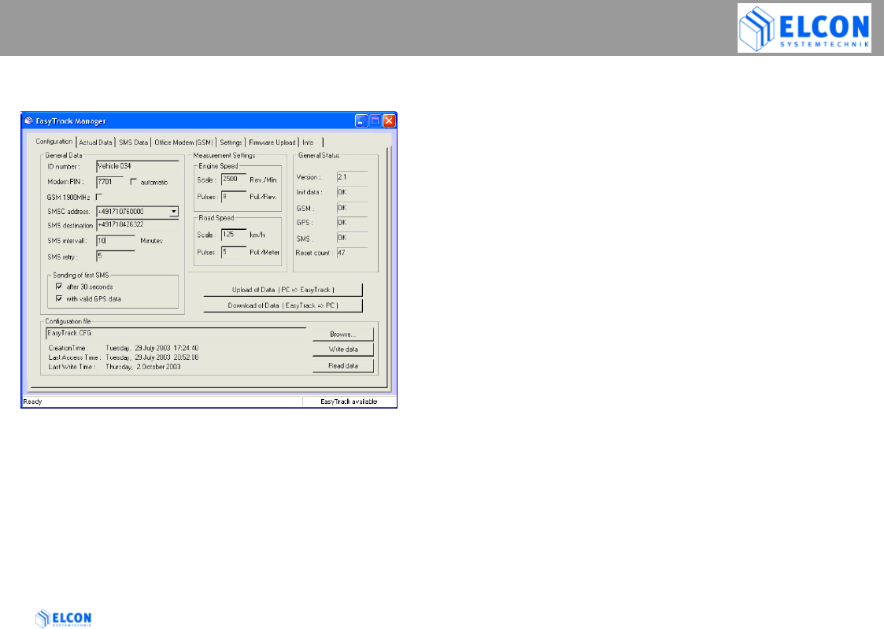Switch to Office Modem (GSM) tab

pos(183,142)
